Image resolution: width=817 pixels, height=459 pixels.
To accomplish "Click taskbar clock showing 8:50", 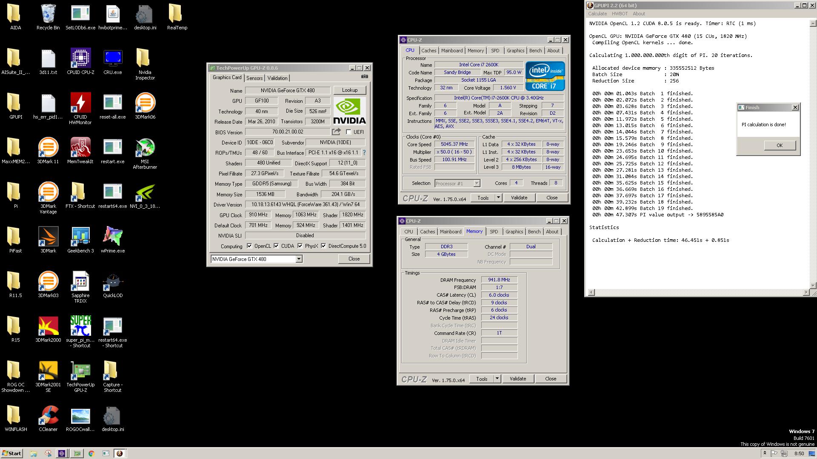I will tap(799, 453).
